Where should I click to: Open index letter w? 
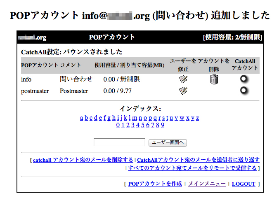coord(182,118)
